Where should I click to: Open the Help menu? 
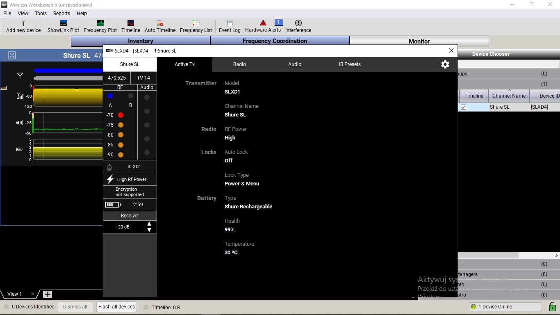[82, 13]
